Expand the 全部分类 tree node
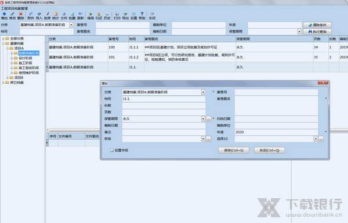 click(x=3, y=39)
